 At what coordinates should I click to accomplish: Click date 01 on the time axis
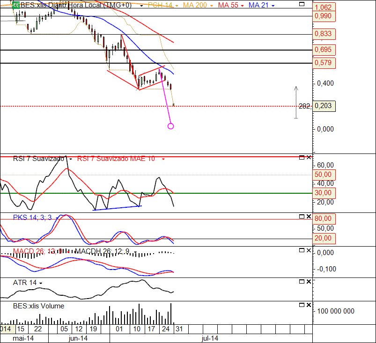(x=119, y=329)
